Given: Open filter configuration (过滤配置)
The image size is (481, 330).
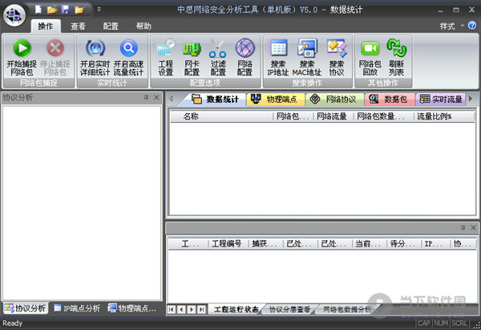Looking at the screenshot, I should click(x=218, y=57).
